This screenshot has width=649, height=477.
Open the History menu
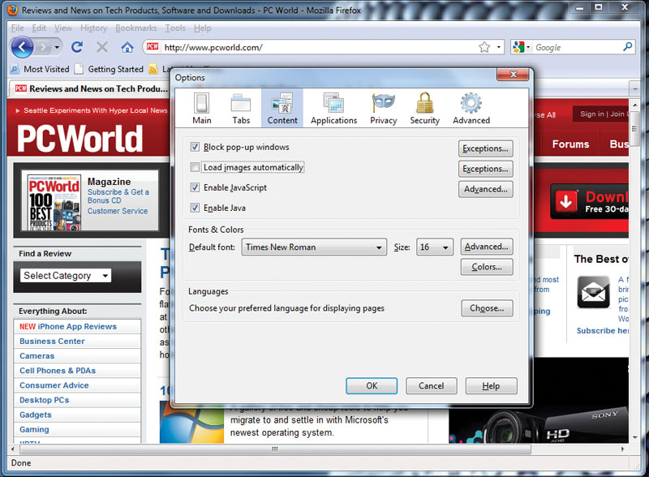point(93,28)
